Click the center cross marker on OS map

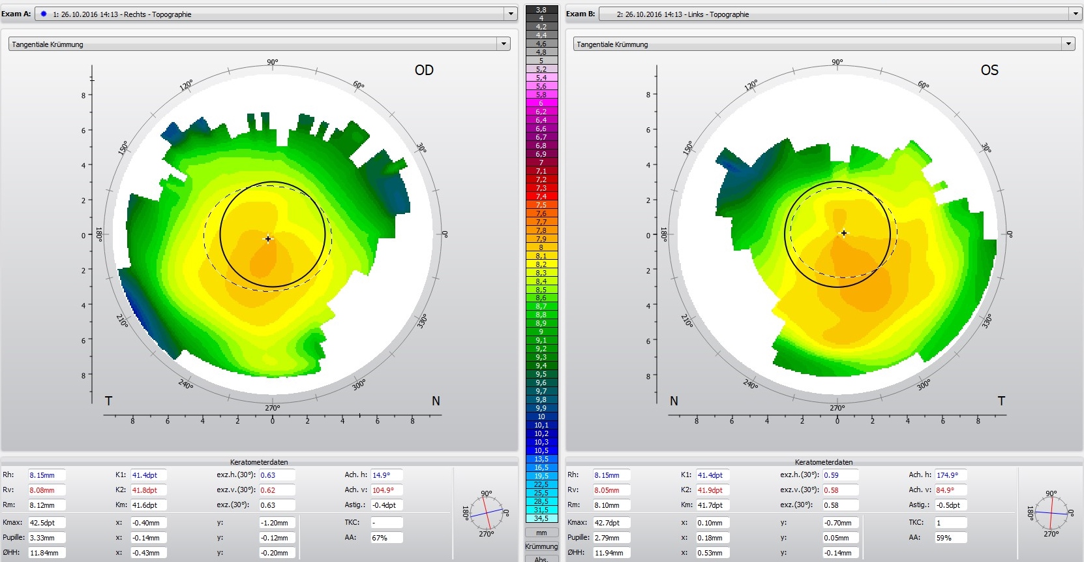pyautogui.click(x=844, y=233)
